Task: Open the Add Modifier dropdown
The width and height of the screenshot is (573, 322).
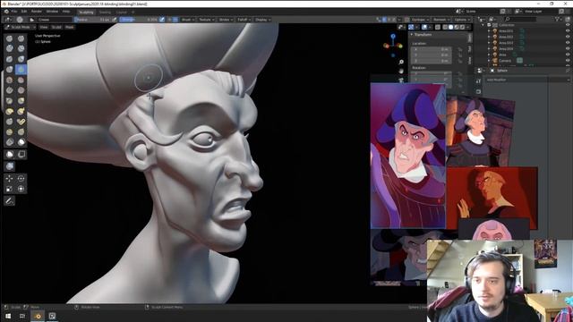Action: tap(527, 80)
